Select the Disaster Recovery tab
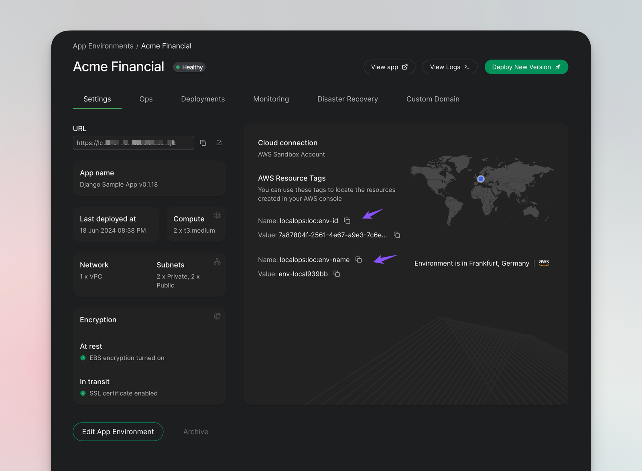The height and width of the screenshot is (471, 642). (348, 99)
